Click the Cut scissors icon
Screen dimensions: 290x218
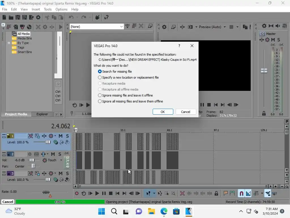point(47,17)
